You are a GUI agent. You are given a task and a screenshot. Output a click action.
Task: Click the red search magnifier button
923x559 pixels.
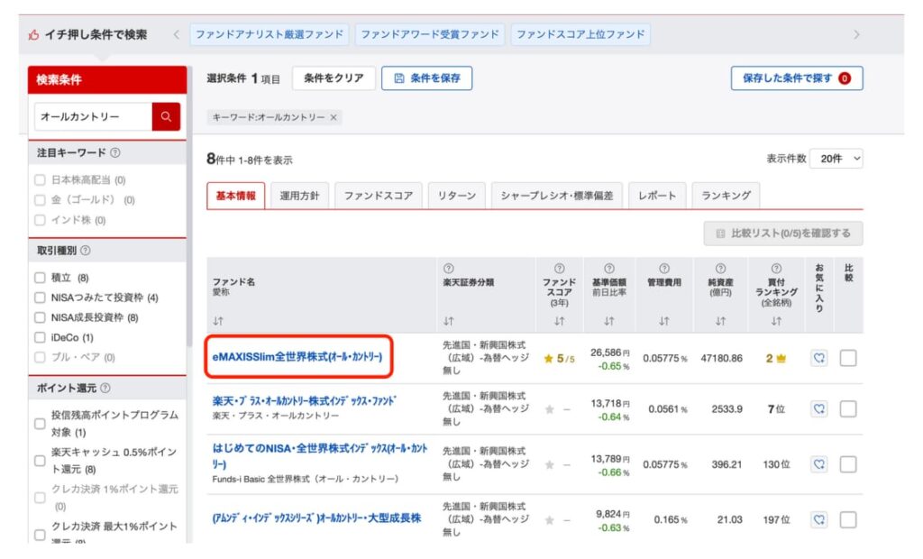(166, 116)
